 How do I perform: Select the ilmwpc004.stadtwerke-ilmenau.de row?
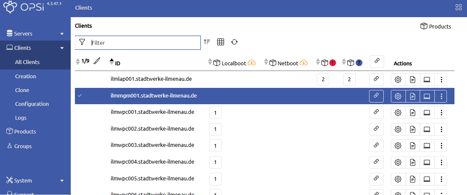pos(152,162)
